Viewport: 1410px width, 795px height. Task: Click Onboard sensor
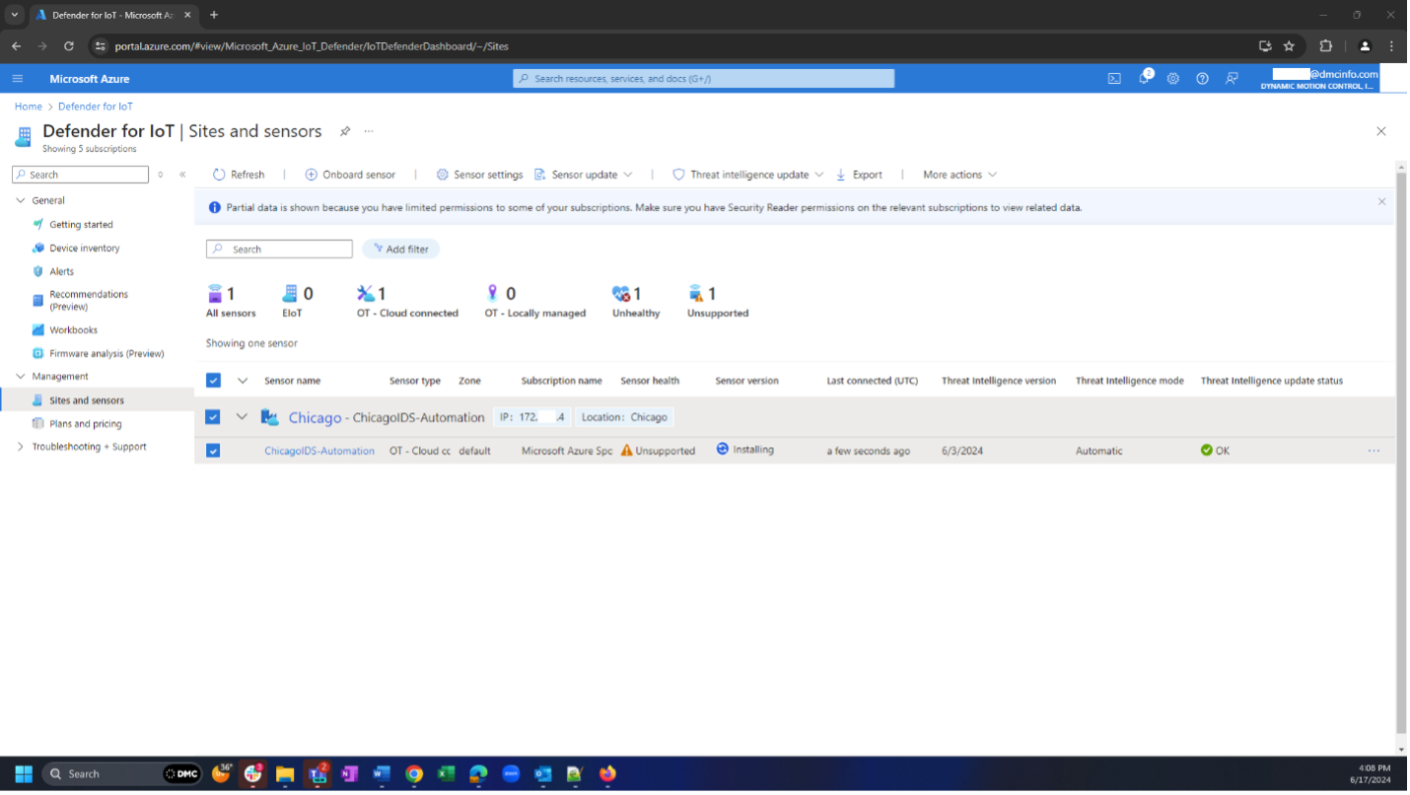(x=350, y=175)
